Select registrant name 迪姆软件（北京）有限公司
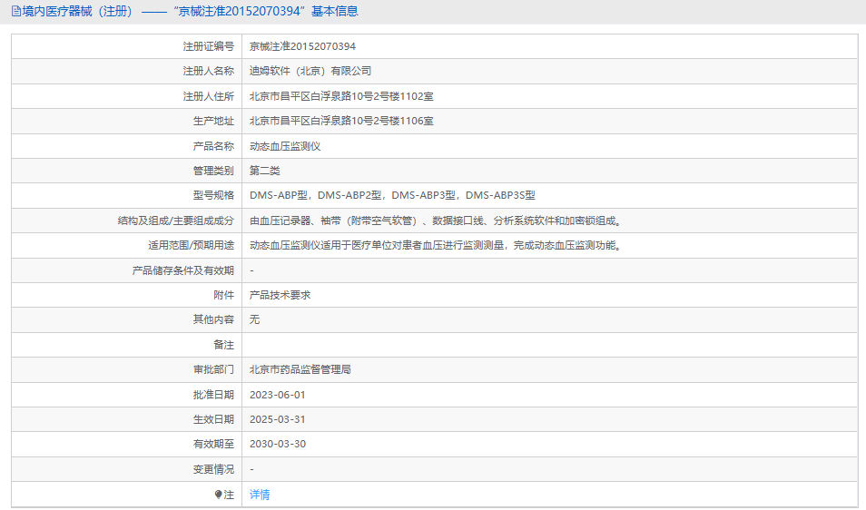This screenshot has width=866, height=510. coord(310,71)
